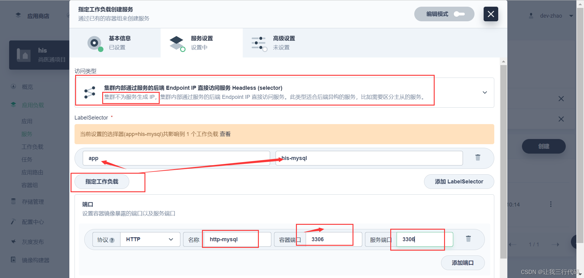Click the dialog vertical scrollbar thumb
The image size is (584, 278).
pos(504,162)
